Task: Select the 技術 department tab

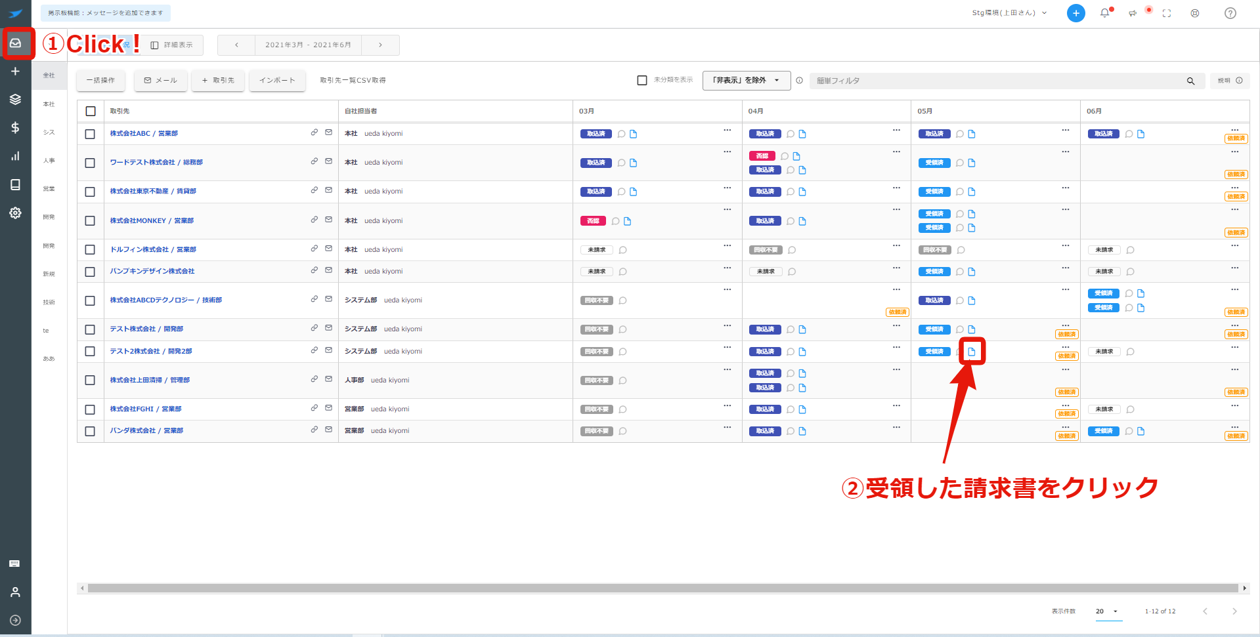Action: pyautogui.click(x=49, y=302)
